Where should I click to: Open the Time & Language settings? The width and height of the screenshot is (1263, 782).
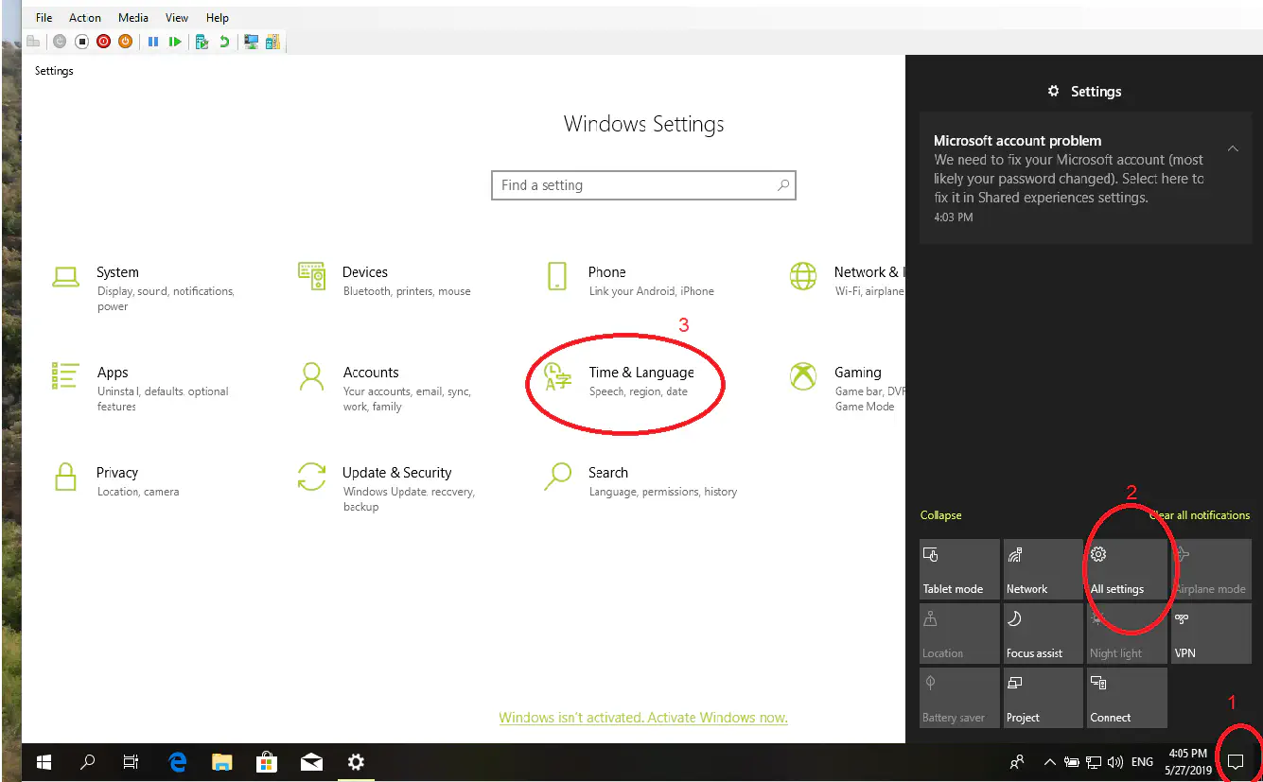[x=640, y=380]
